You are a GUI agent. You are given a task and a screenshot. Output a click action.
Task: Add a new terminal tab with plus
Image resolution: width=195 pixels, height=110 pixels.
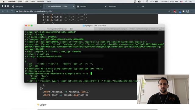pyautogui.click(x=163, y=29)
